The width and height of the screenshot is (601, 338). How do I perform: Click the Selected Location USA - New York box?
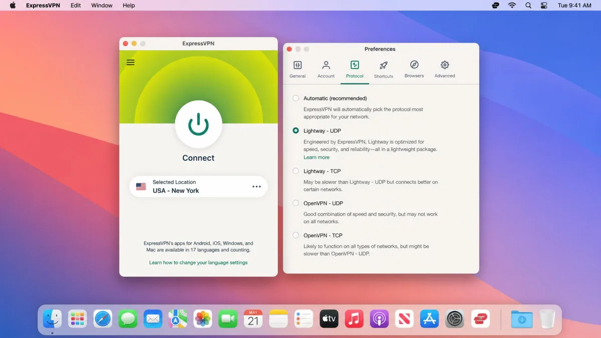(x=198, y=187)
